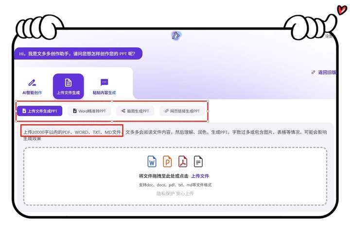Choose the Word精准转PPT option
350x237 pixels.
pos(89,111)
